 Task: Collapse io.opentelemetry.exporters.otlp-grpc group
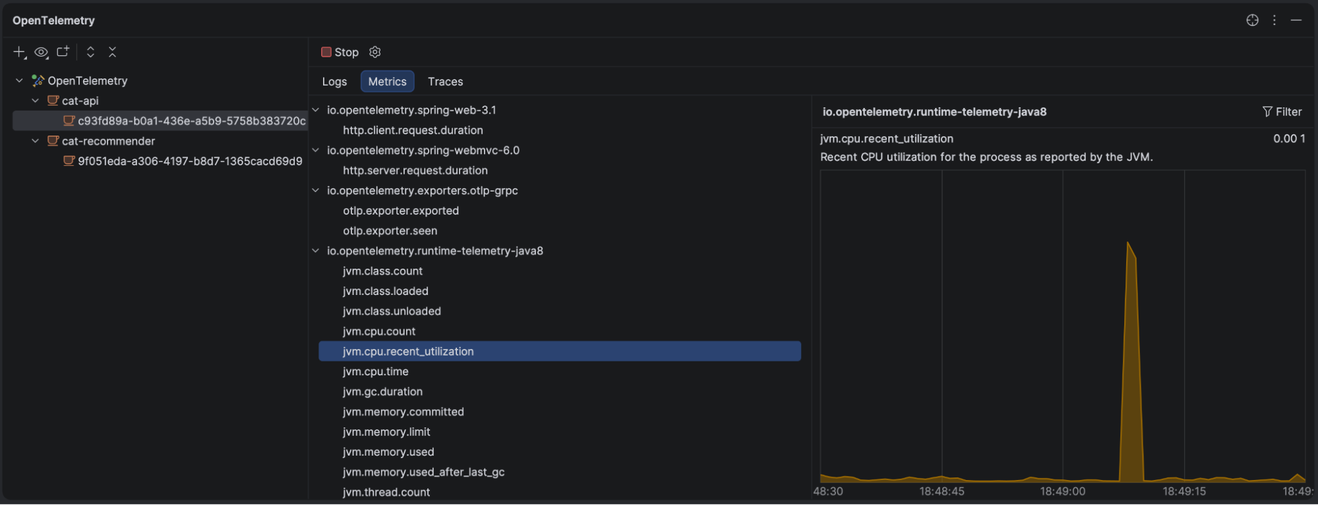pos(316,190)
